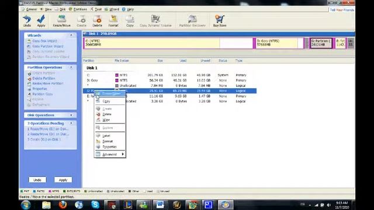The image size is (374, 210).
Task: Open Microsoft Word from the taskbar
Action: click(160, 205)
